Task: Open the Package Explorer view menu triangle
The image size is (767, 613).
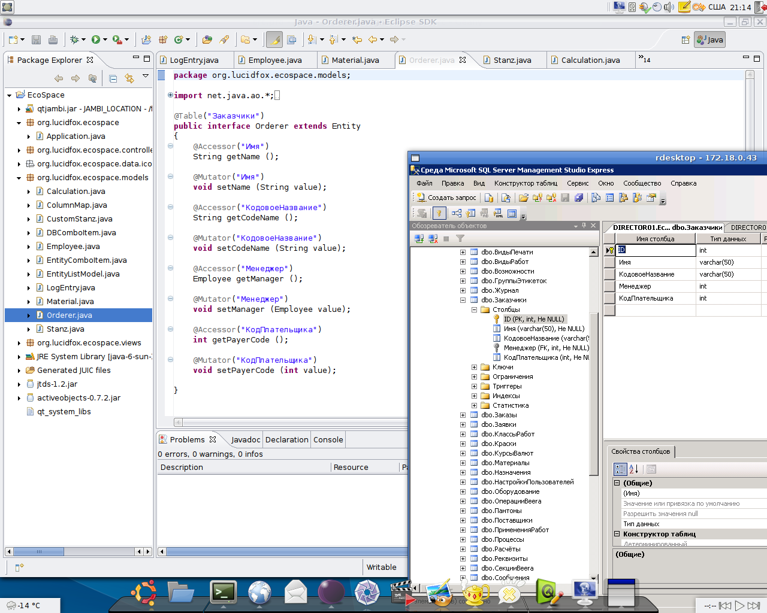Action: tap(146, 76)
